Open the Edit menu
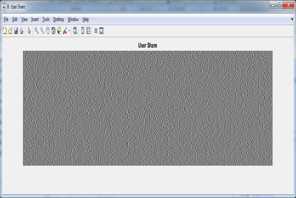 pyautogui.click(x=15, y=19)
